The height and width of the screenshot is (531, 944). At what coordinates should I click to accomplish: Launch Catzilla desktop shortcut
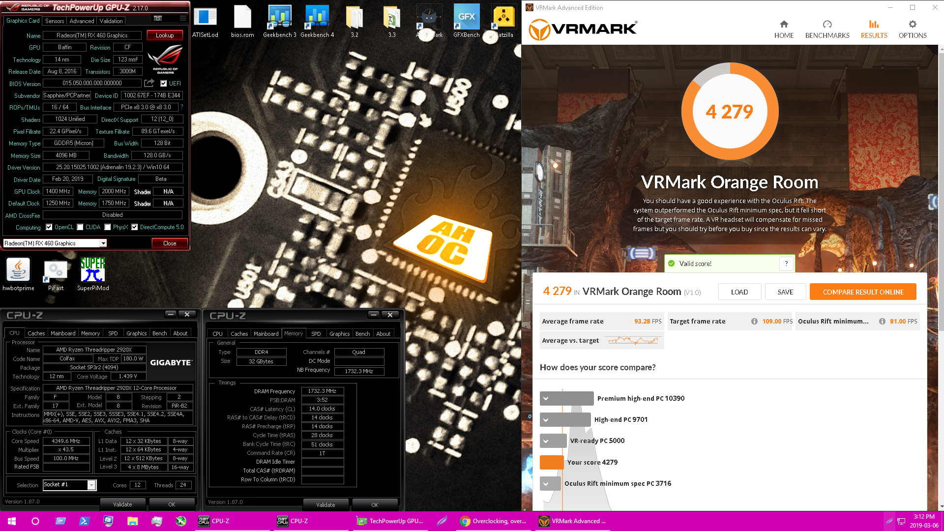pyautogui.click(x=503, y=22)
